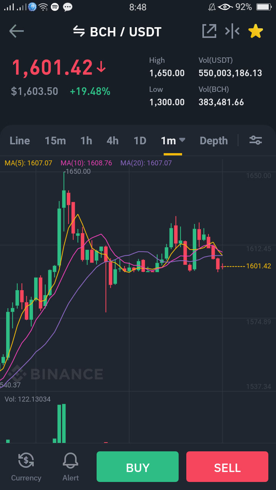The image size is (276, 490).
Task: Open the Alert bell icon
Action: click(71, 460)
